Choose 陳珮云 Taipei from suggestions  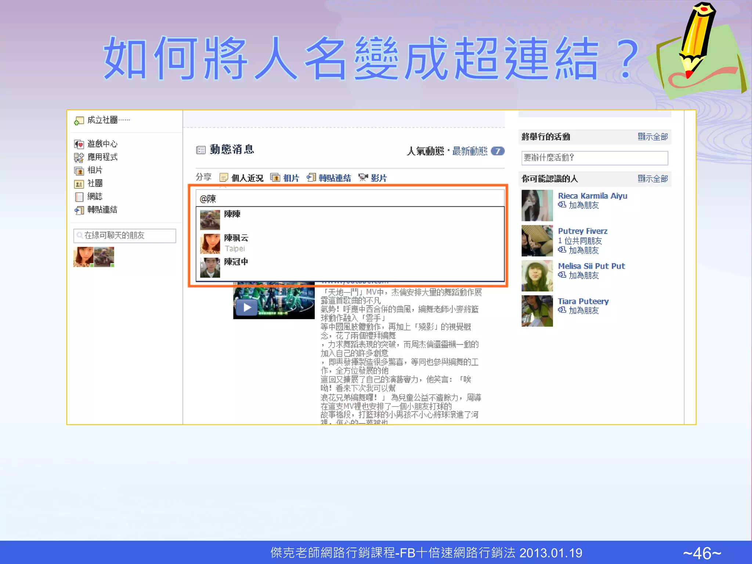click(x=350, y=243)
